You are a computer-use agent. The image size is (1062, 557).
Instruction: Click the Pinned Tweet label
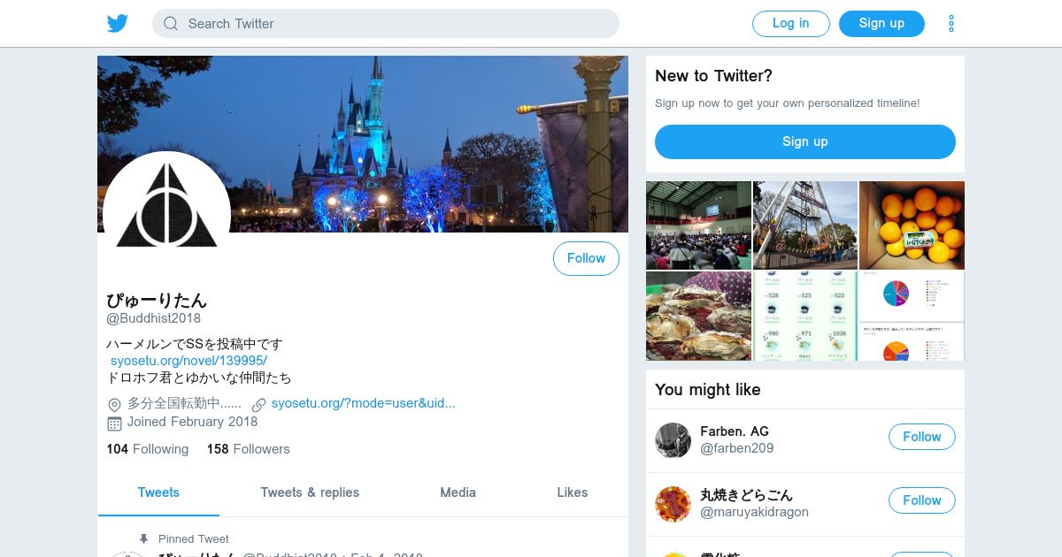194,538
